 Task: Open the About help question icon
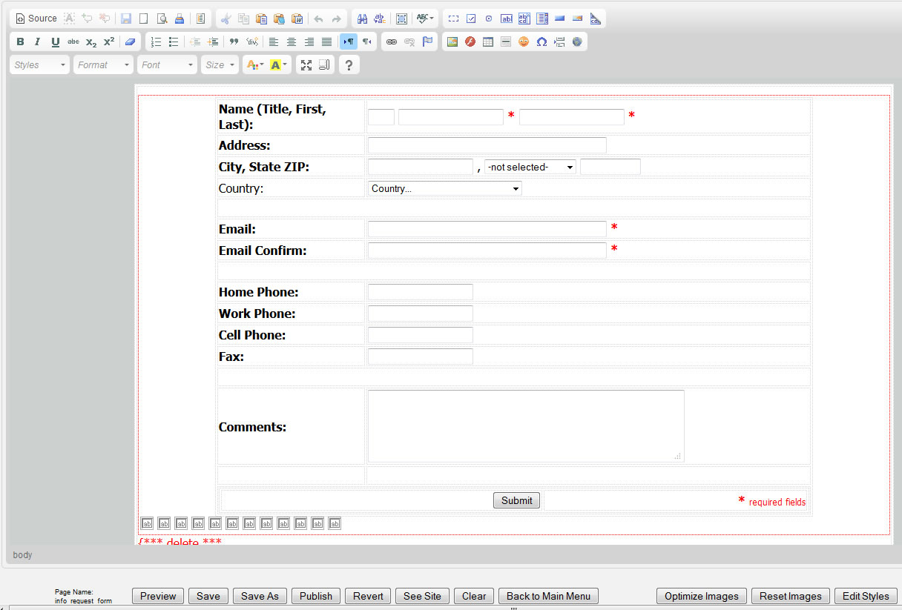[x=349, y=65]
